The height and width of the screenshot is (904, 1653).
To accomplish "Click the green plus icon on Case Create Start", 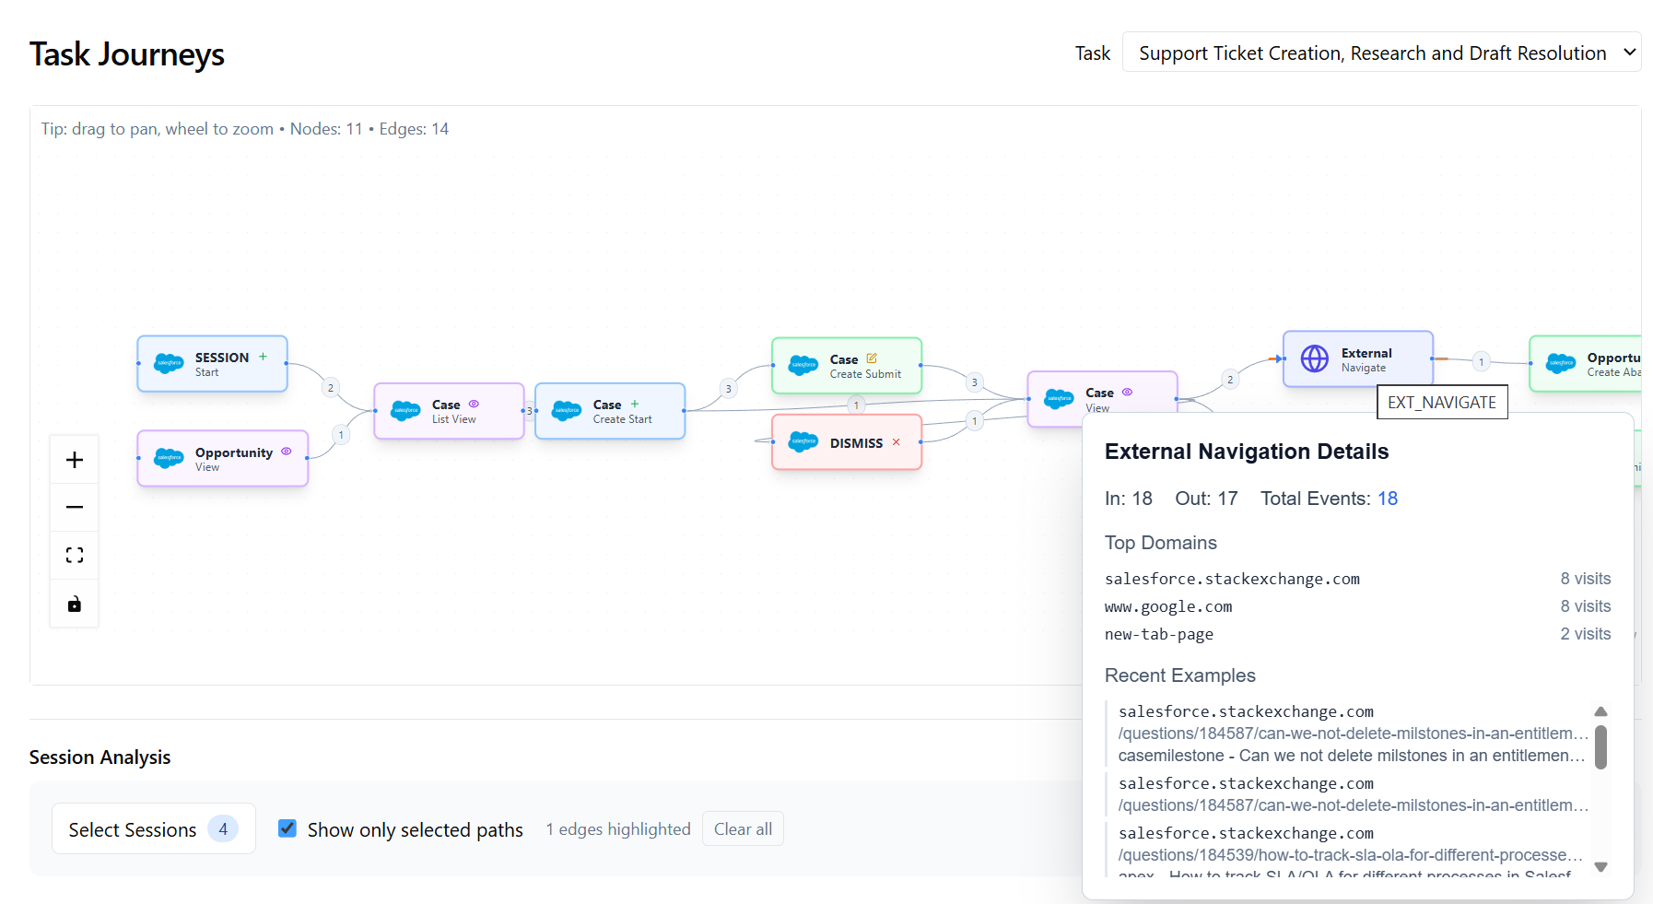I will pyautogui.click(x=633, y=403).
